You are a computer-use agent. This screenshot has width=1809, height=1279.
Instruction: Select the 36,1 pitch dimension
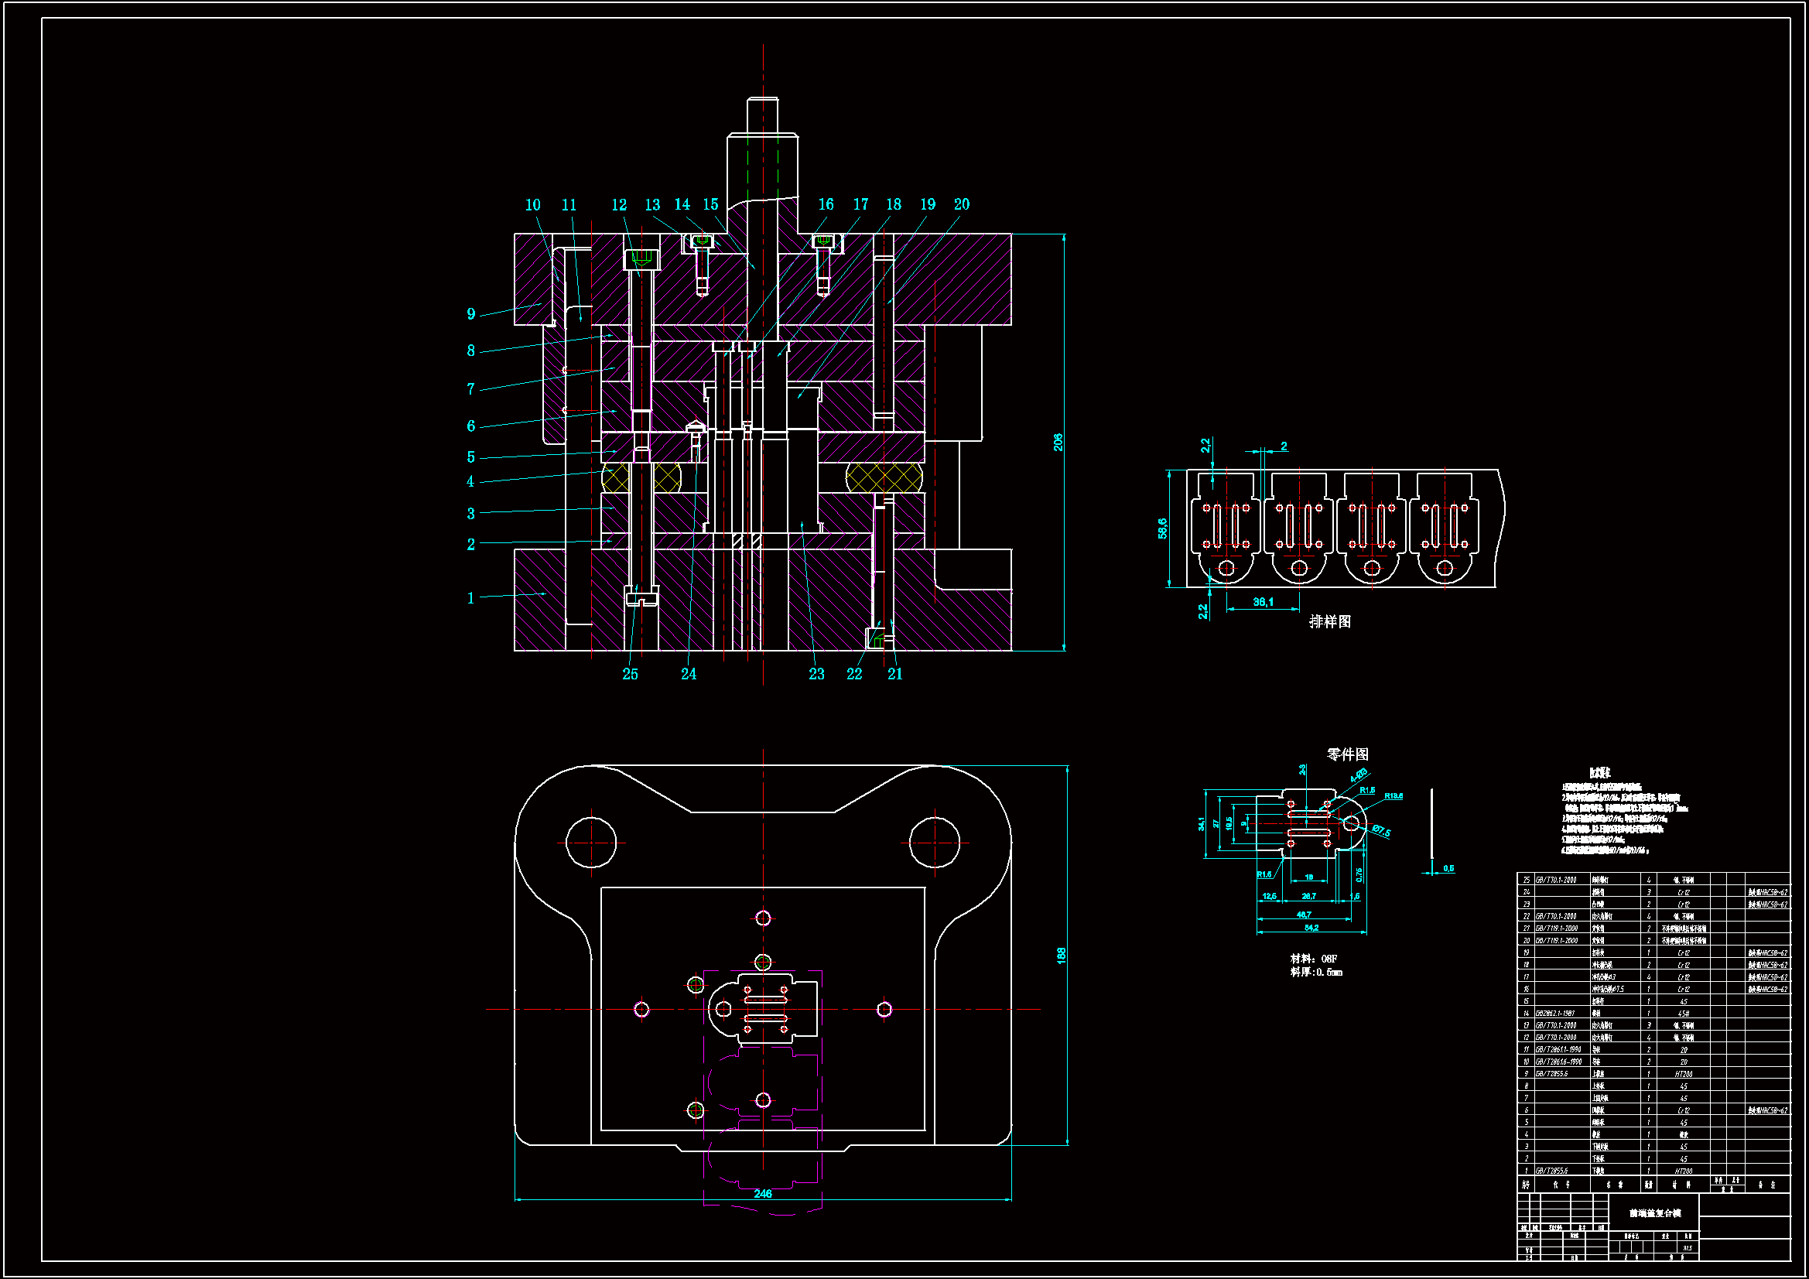[1263, 602]
